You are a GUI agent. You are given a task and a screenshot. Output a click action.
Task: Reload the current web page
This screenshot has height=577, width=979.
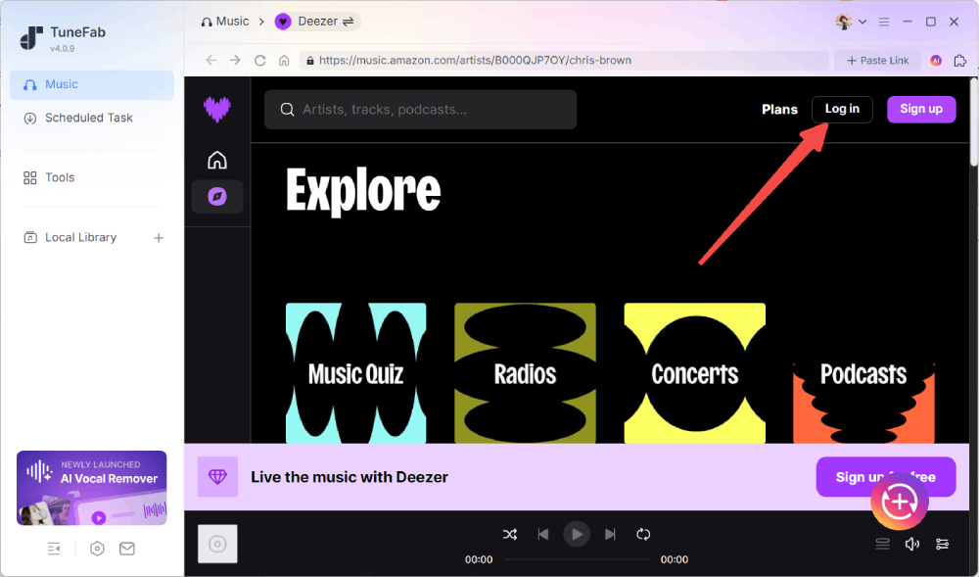(260, 61)
